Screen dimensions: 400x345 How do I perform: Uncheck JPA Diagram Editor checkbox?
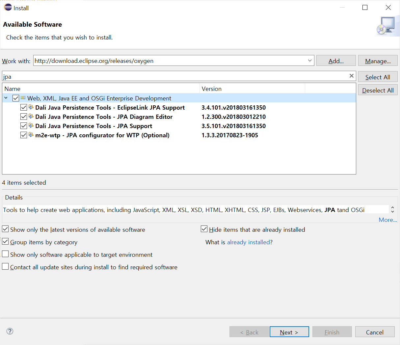click(x=24, y=117)
